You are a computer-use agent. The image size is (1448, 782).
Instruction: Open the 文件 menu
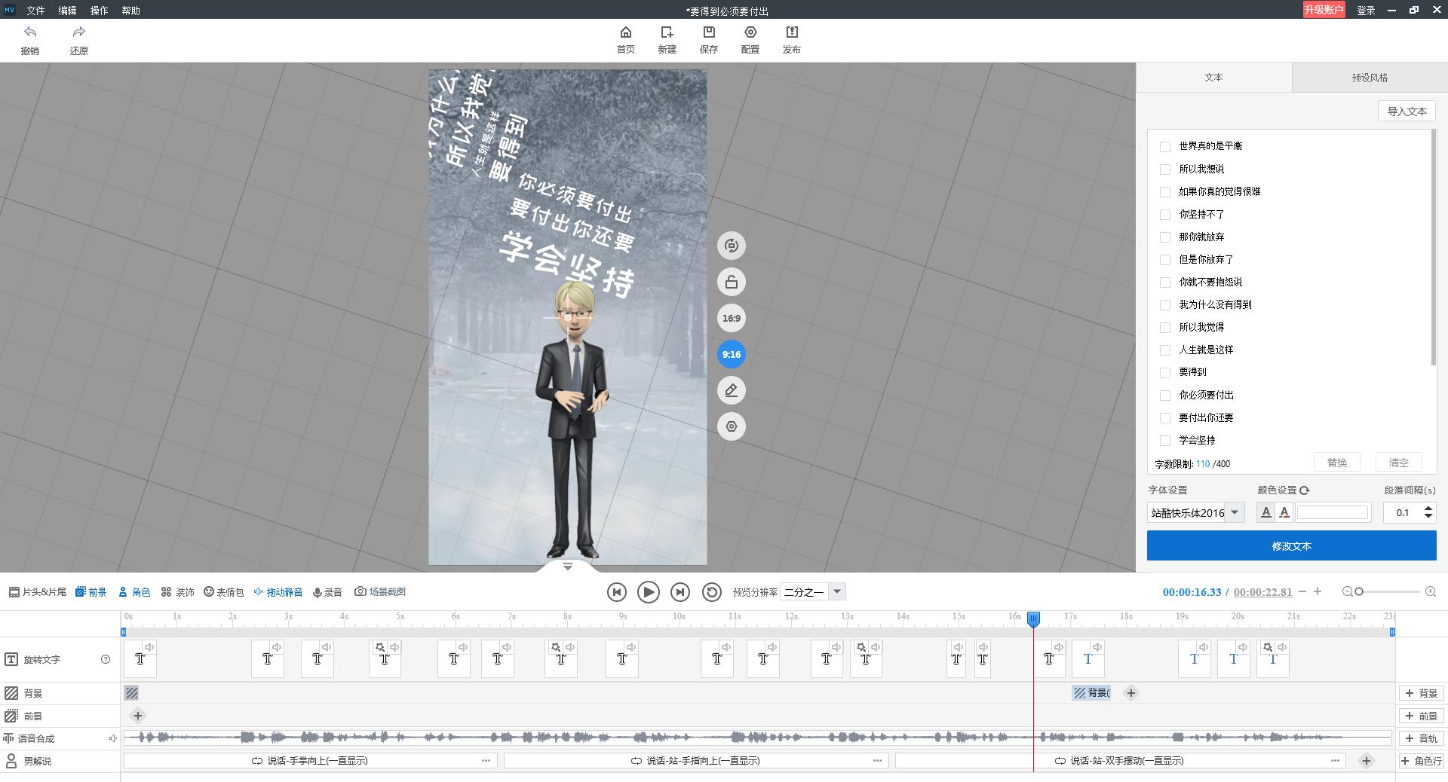(x=35, y=10)
